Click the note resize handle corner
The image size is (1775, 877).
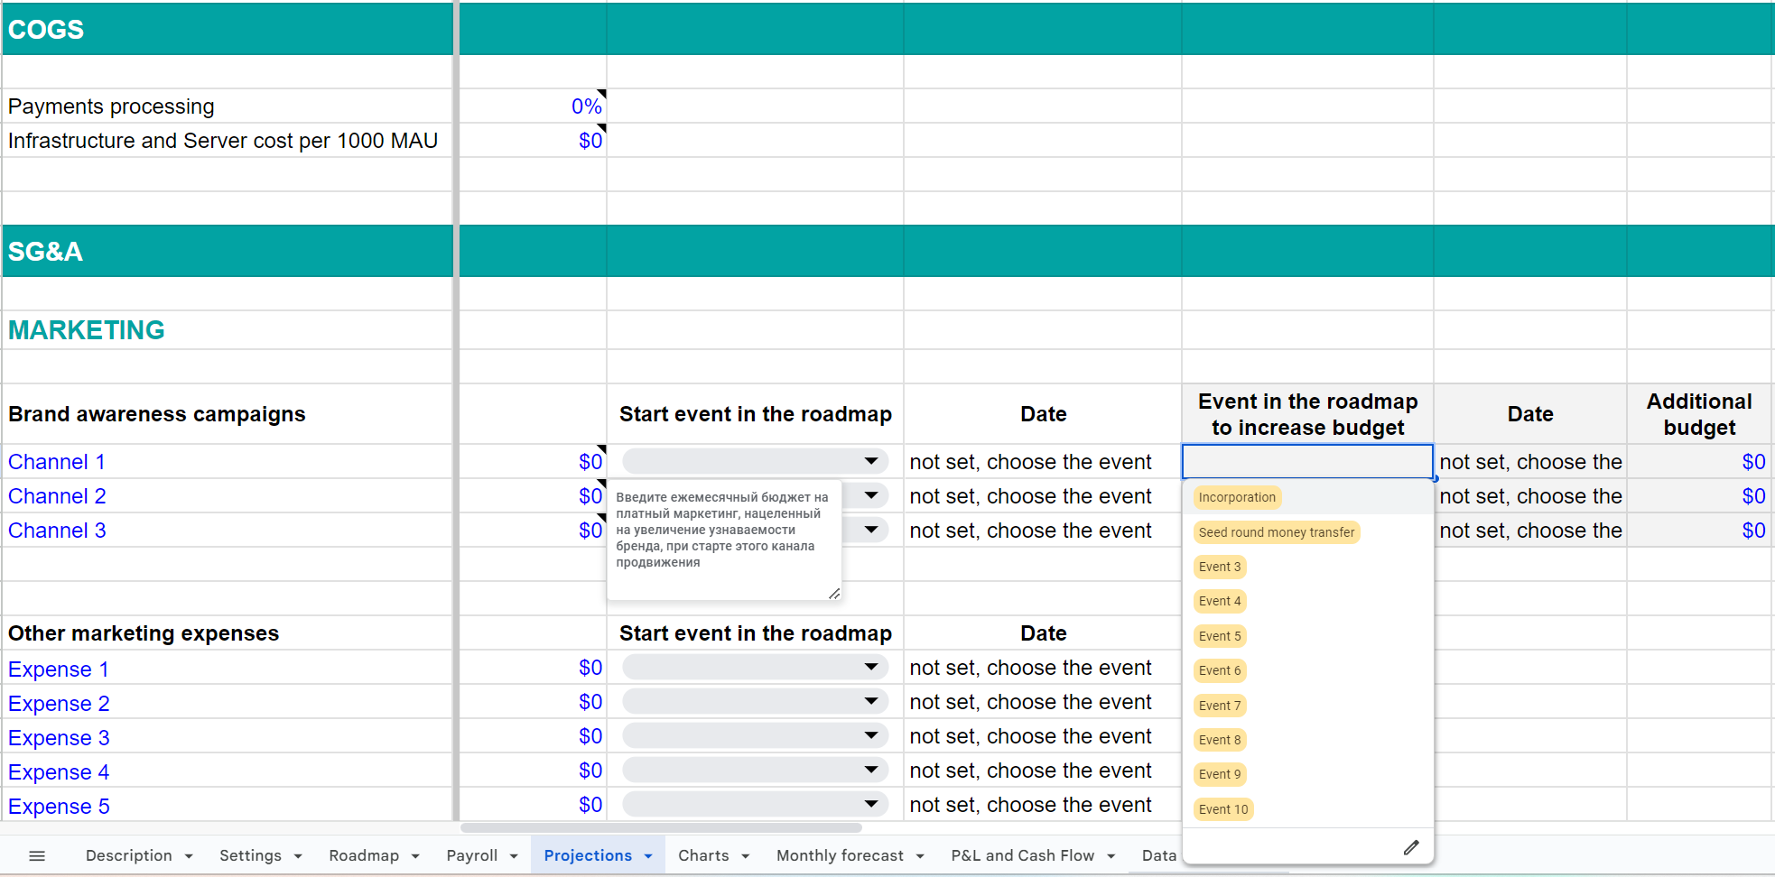pos(834,593)
